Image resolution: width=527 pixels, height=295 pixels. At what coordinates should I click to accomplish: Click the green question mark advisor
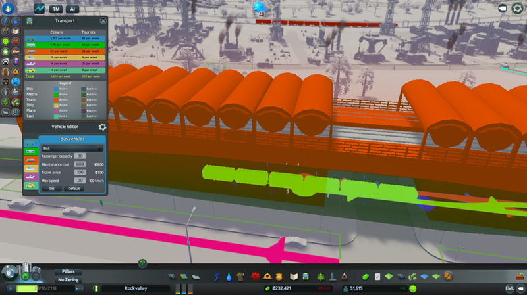142,263
